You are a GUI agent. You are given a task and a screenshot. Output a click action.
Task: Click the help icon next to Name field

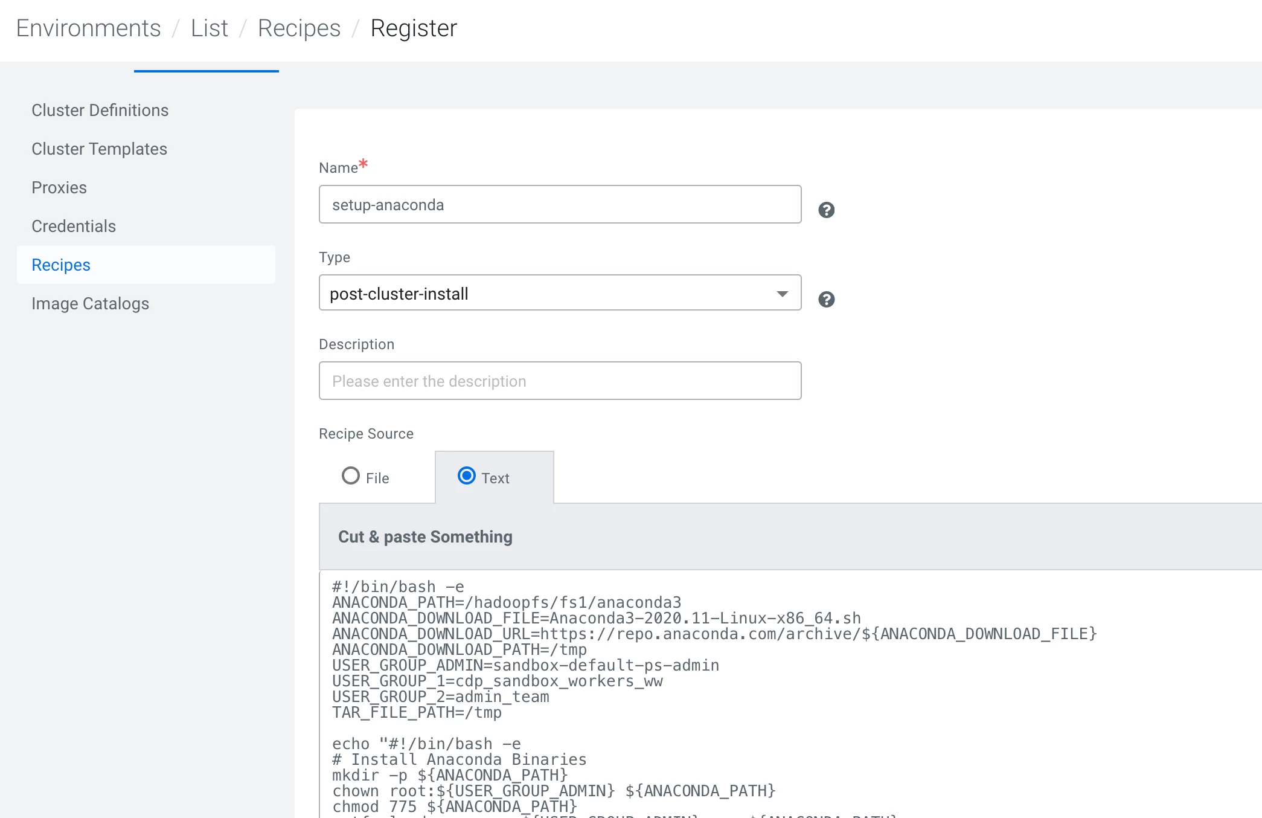click(826, 210)
